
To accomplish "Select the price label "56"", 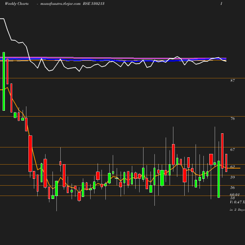I will 233,188.
